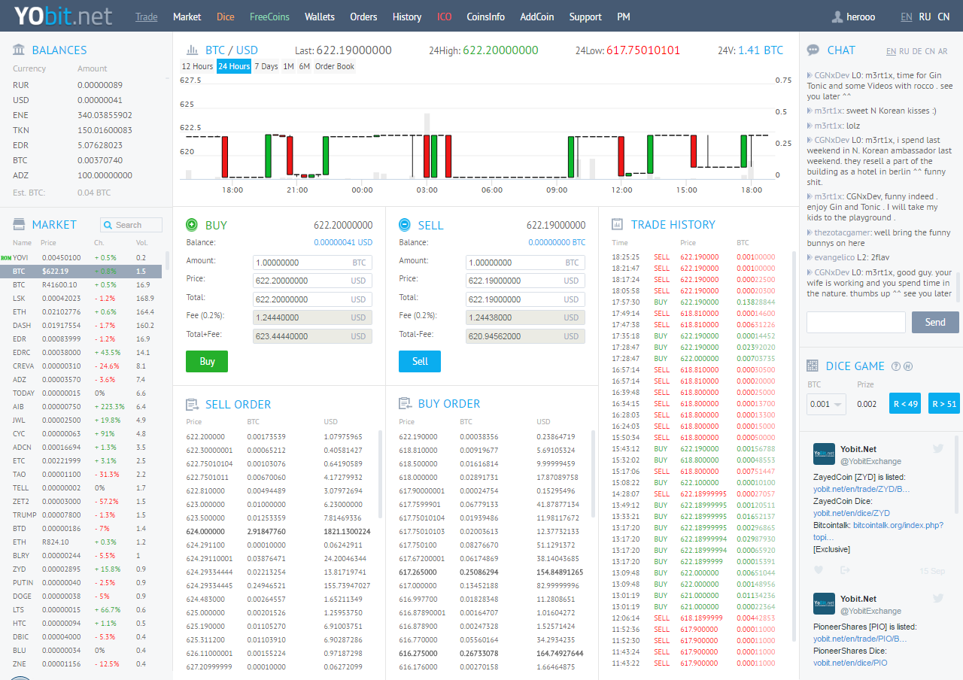This screenshot has width=963, height=680.
Task: Click the Sell Order panel icon
Action: pyautogui.click(x=192, y=404)
